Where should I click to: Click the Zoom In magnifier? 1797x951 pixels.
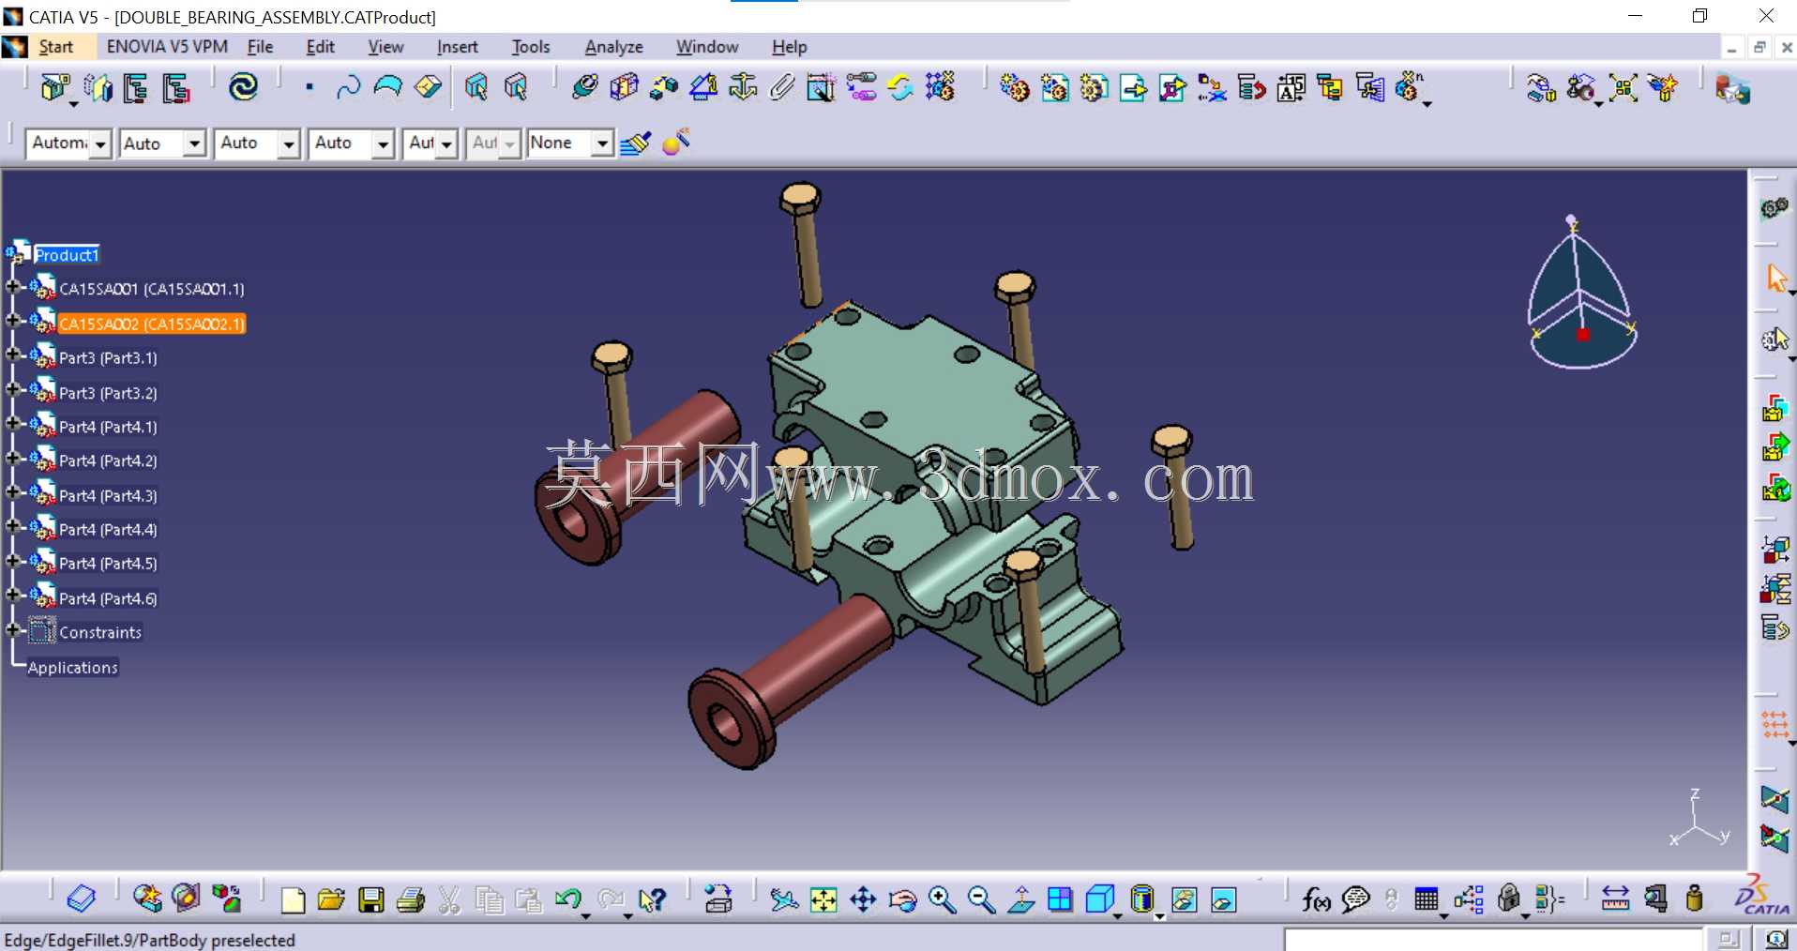tap(942, 900)
